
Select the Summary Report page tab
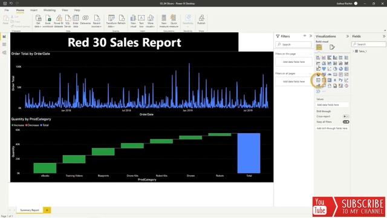[30, 210]
